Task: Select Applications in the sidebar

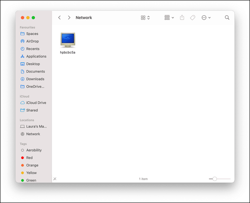Action: pyautogui.click(x=36, y=56)
